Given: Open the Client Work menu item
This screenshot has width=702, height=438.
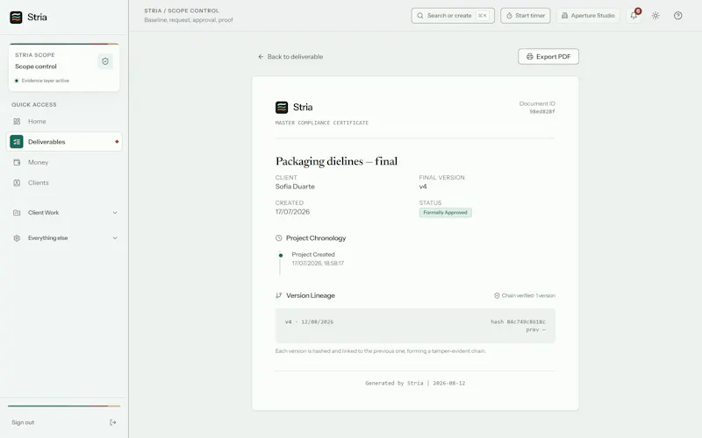Looking at the screenshot, I should pyautogui.click(x=64, y=213).
